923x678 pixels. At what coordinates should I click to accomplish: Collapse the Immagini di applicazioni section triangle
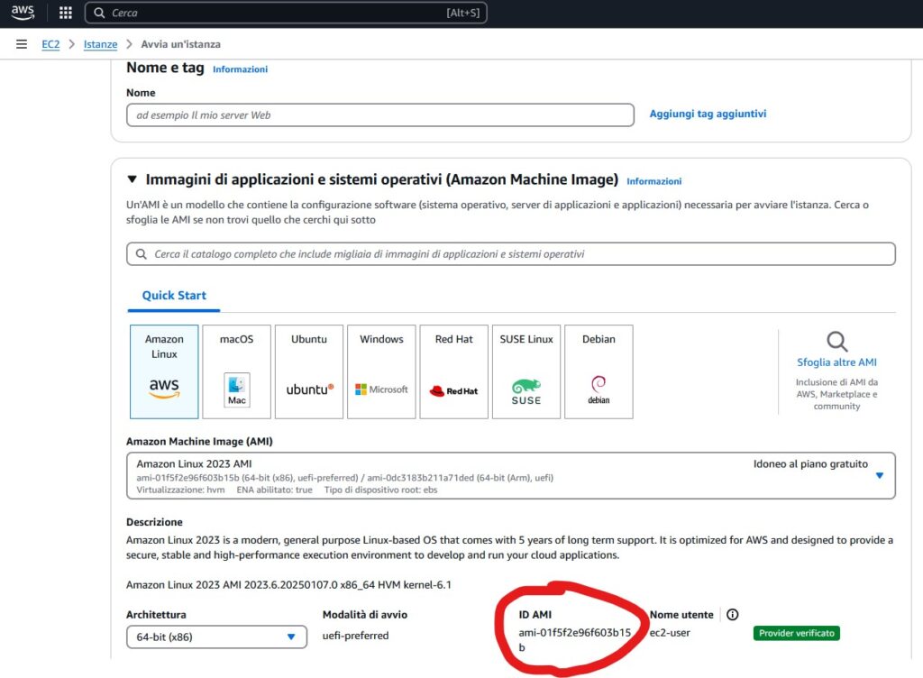[133, 179]
